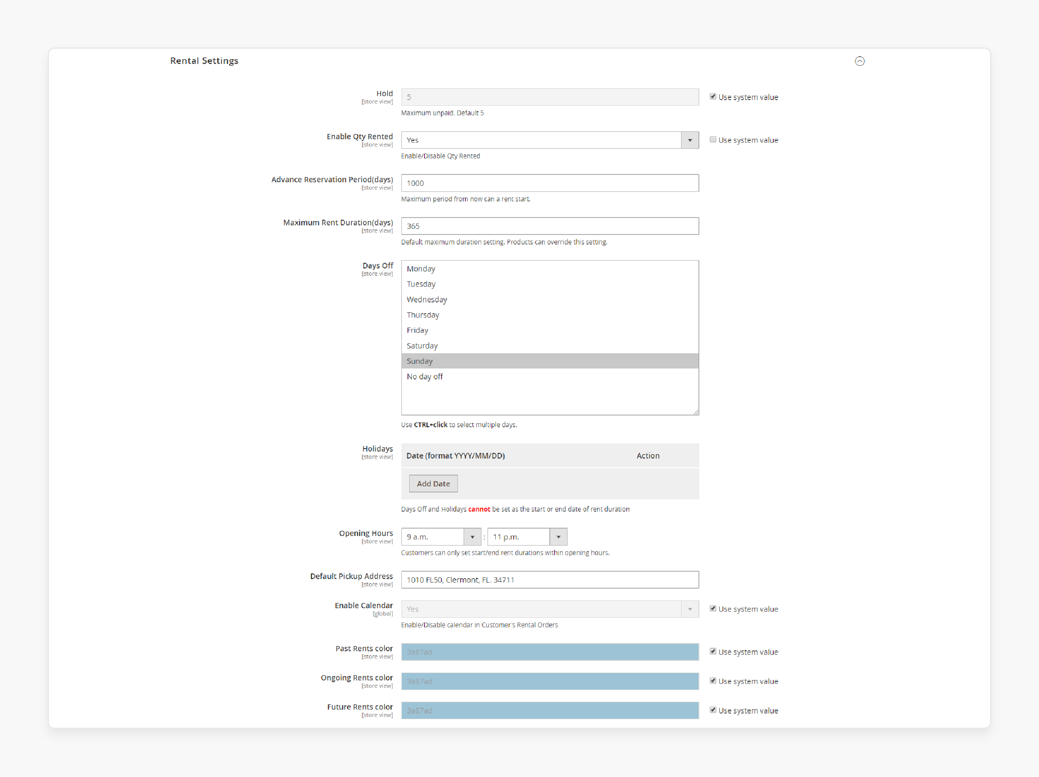Select Thursday in Days Off list

[x=550, y=315]
